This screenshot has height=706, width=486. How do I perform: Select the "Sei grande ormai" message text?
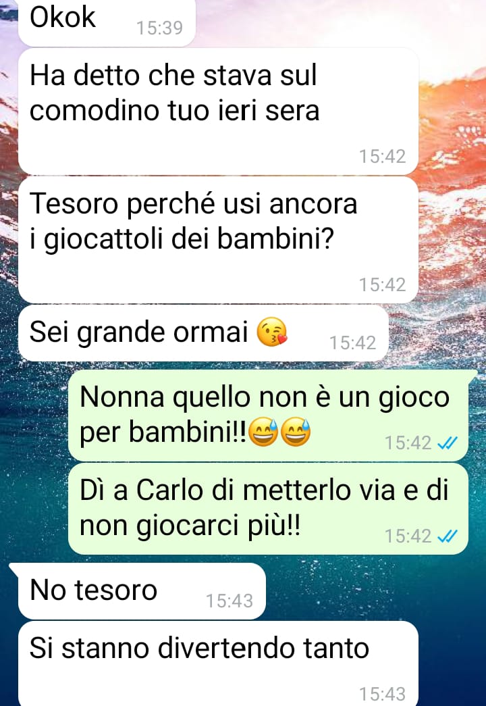coord(138,332)
